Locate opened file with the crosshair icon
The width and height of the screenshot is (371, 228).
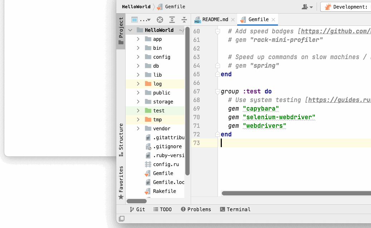[x=160, y=19]
